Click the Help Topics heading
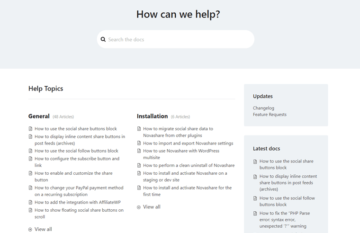 (45, 89)
